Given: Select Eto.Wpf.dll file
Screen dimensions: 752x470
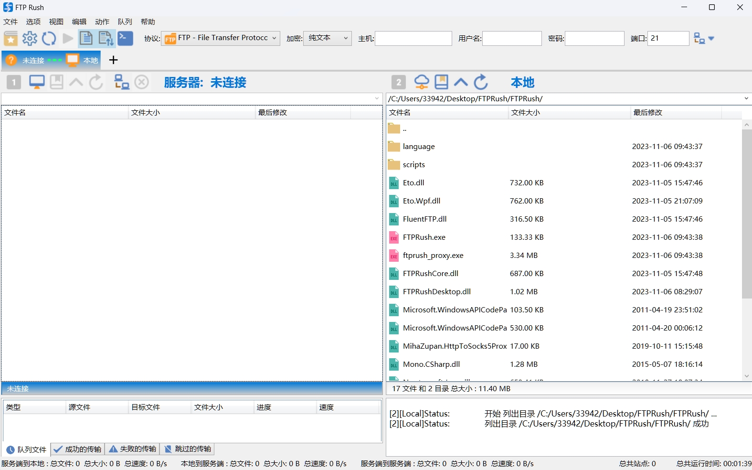Looking at the screenshot, I should pyautogui.click(x=564, y=201).
